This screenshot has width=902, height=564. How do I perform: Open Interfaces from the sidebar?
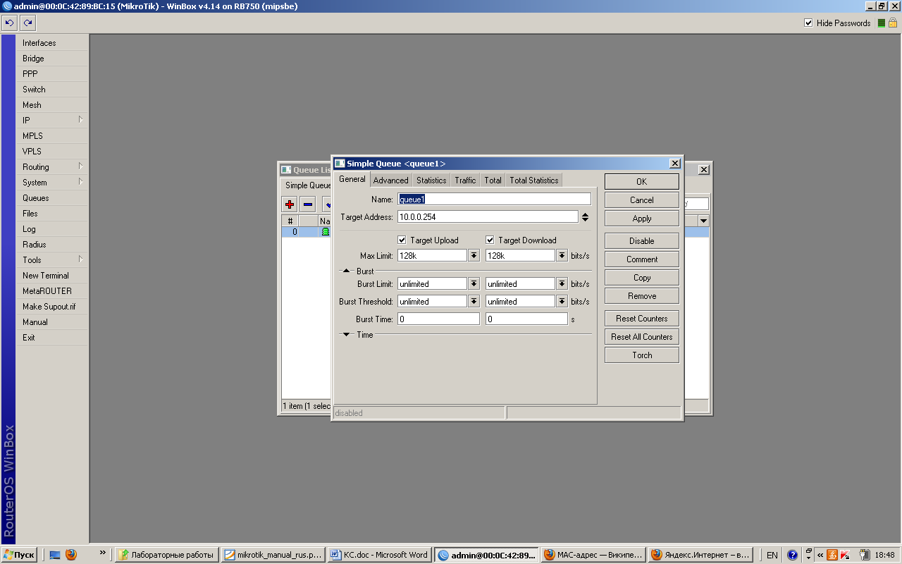click(52, 43)
